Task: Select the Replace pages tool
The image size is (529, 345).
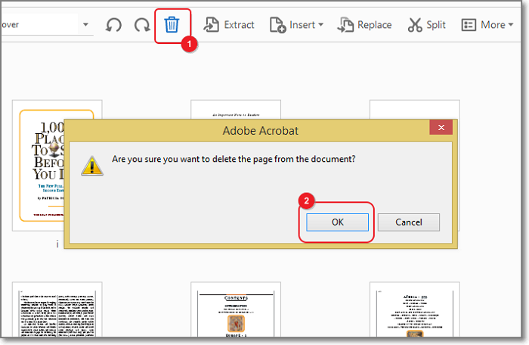Action: click(364, 25)
